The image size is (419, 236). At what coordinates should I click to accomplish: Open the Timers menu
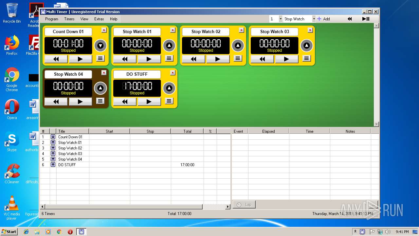tap(69, 19)
